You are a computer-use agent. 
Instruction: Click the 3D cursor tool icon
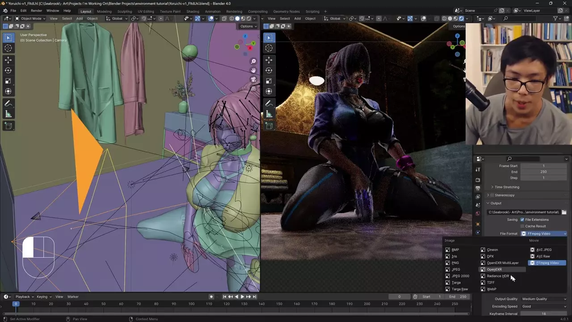8,48
